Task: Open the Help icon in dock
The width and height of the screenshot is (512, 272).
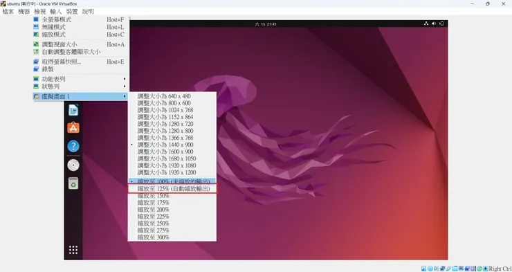Action: (73, 146)
